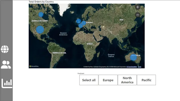Filter by North America continent
Image resolution: width=180 pixels, height=101 pixels.
pos(127,80)
